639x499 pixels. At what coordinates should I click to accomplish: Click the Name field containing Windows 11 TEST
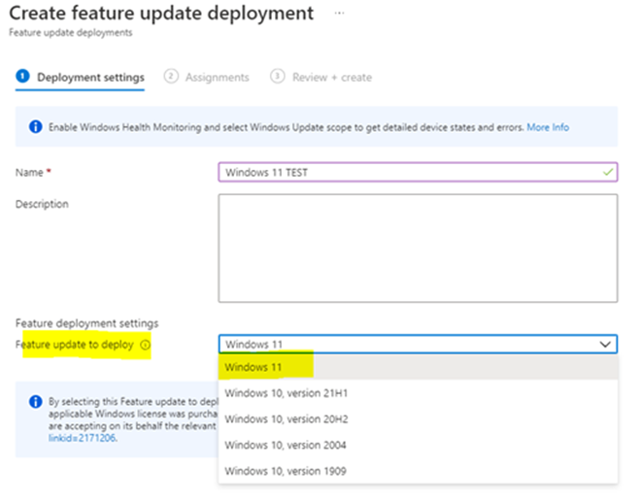tap(418, 172)
